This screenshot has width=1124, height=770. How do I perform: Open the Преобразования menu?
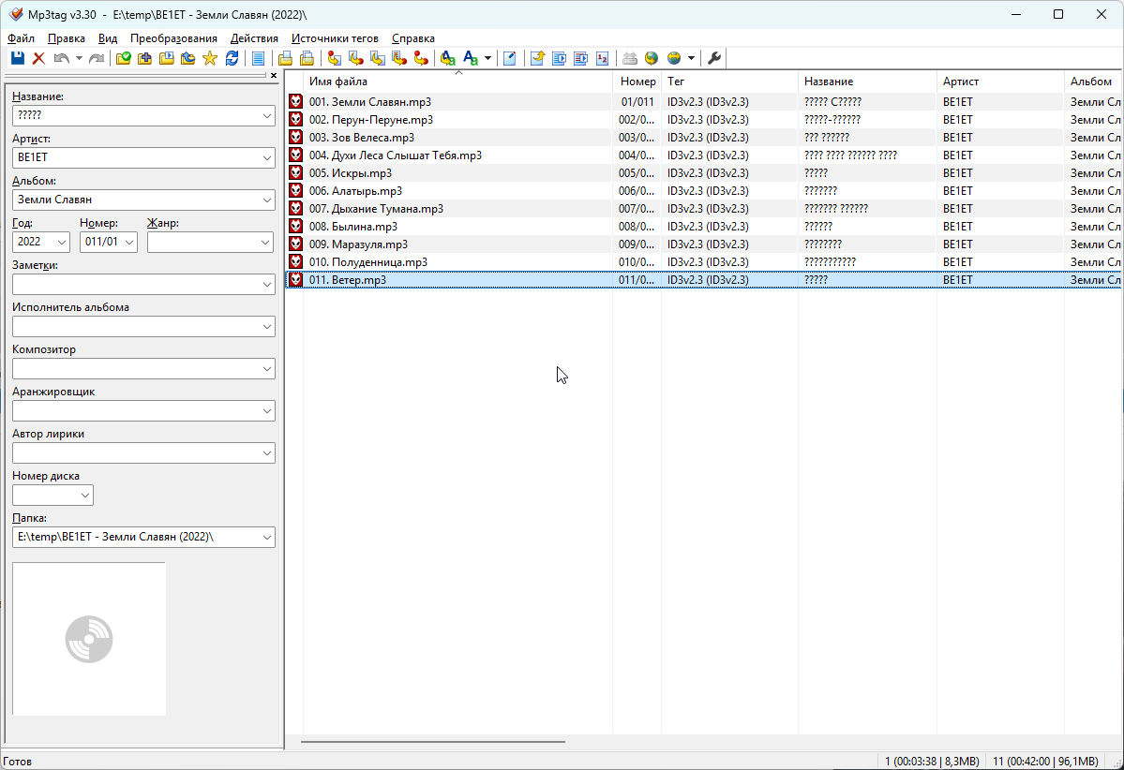173,38
